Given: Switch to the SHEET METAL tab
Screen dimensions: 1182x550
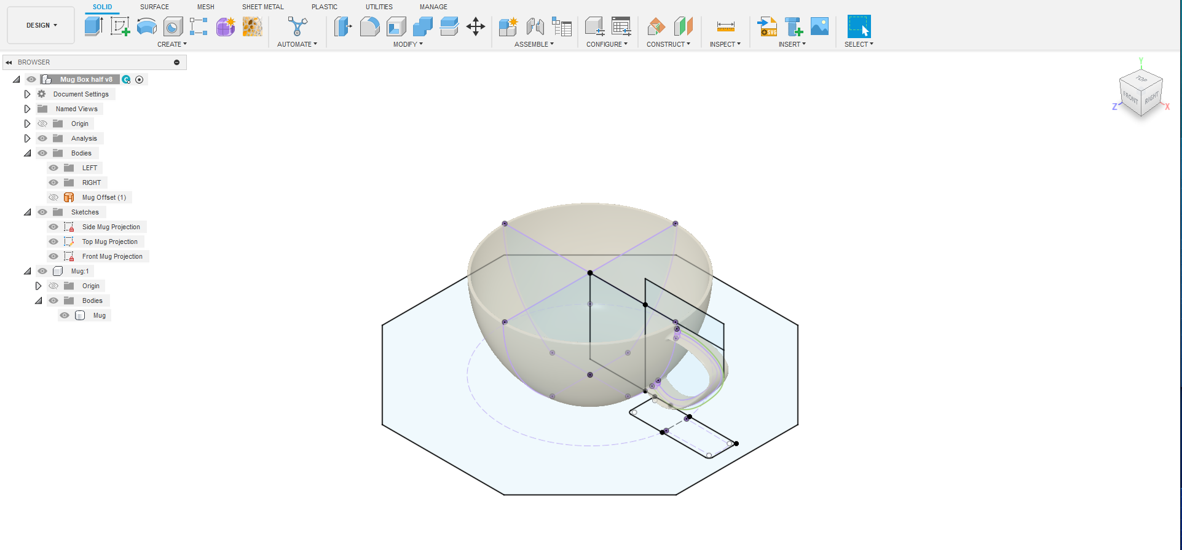Looking at the screenshot, I should 263,7.
